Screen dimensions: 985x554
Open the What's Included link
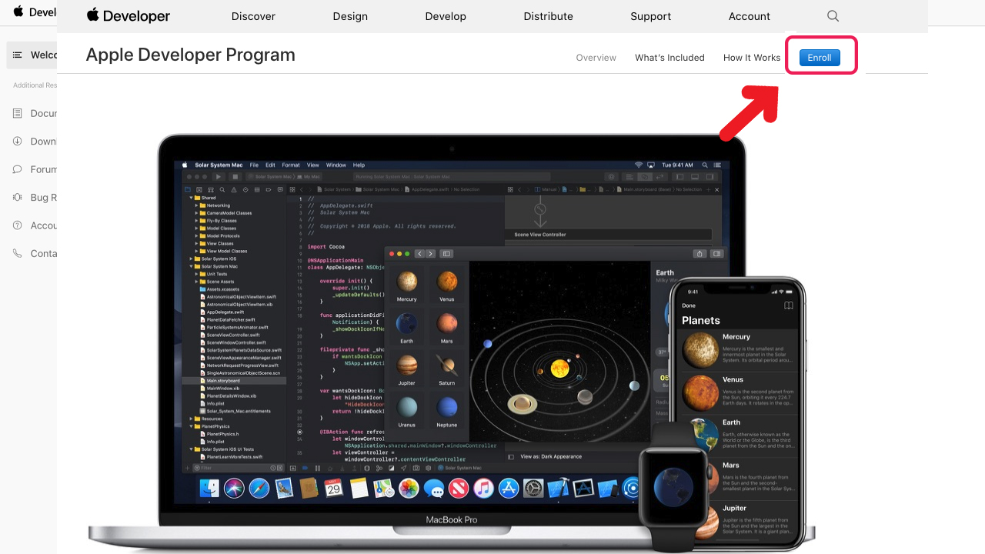pos(669,57)
